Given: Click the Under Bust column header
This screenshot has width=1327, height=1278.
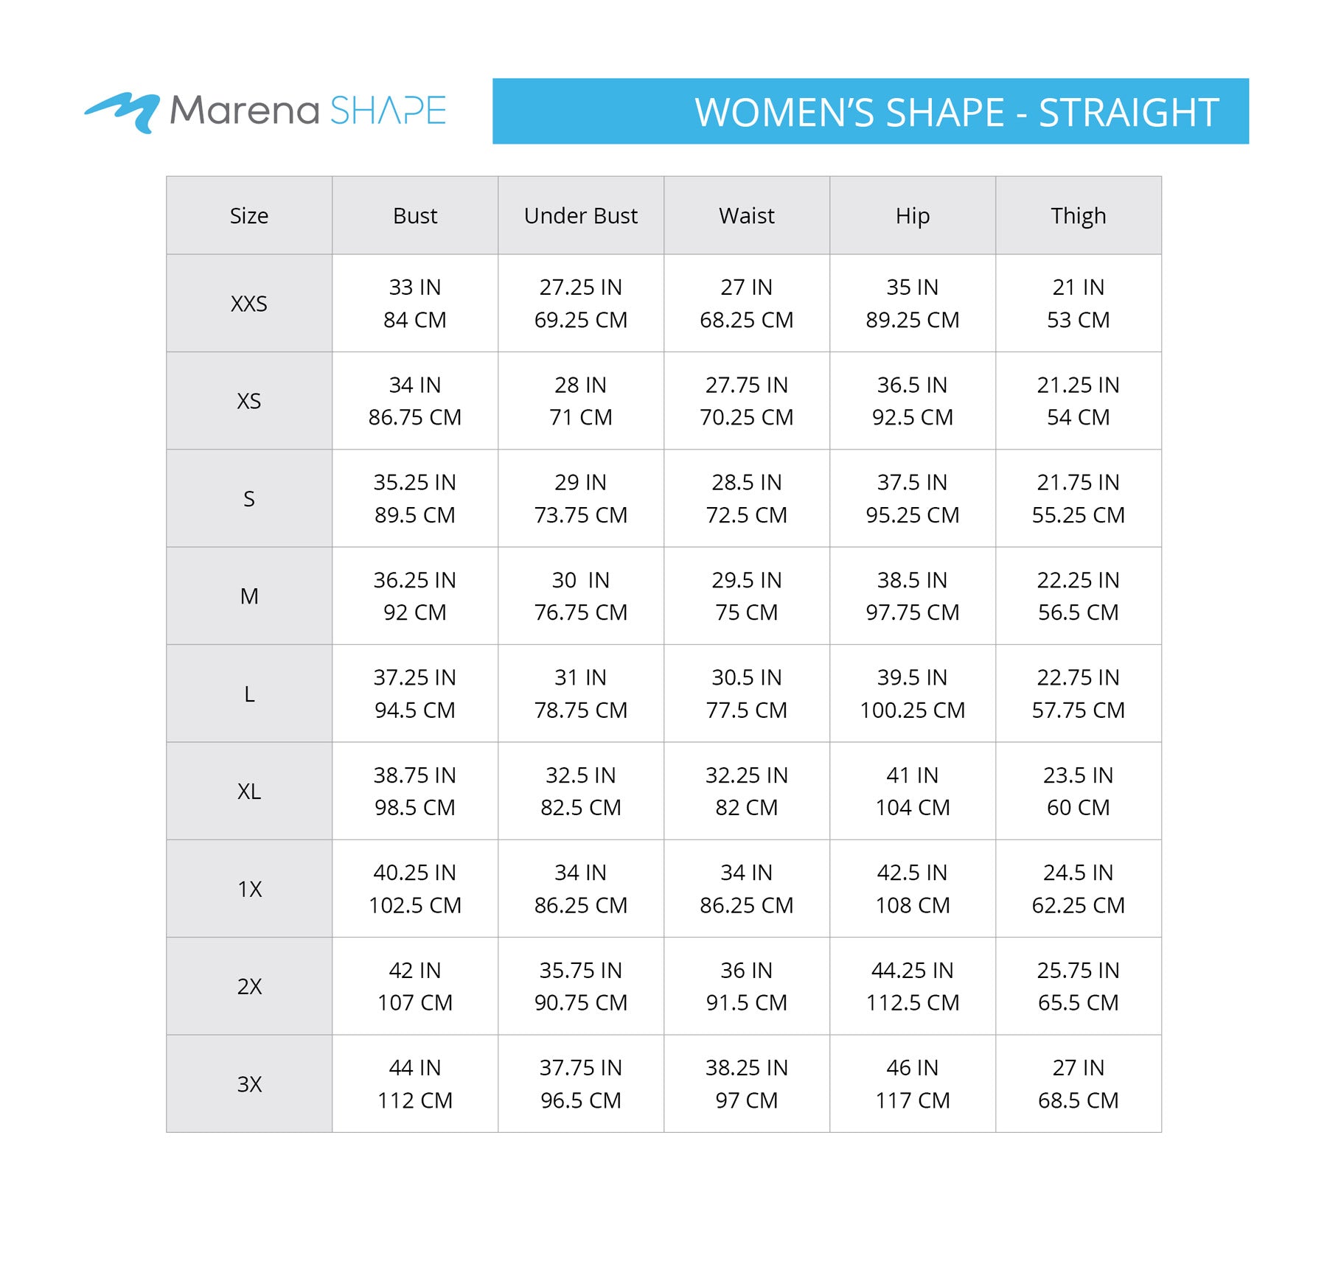Looking at the screenshot, I should pos(581,216).
